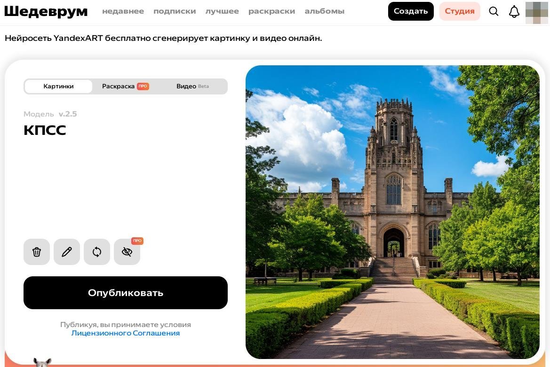Viewport: 550px width, 367px height.
Task: Open the Лицензионного Соглашения link
Action: click(126, 333)
